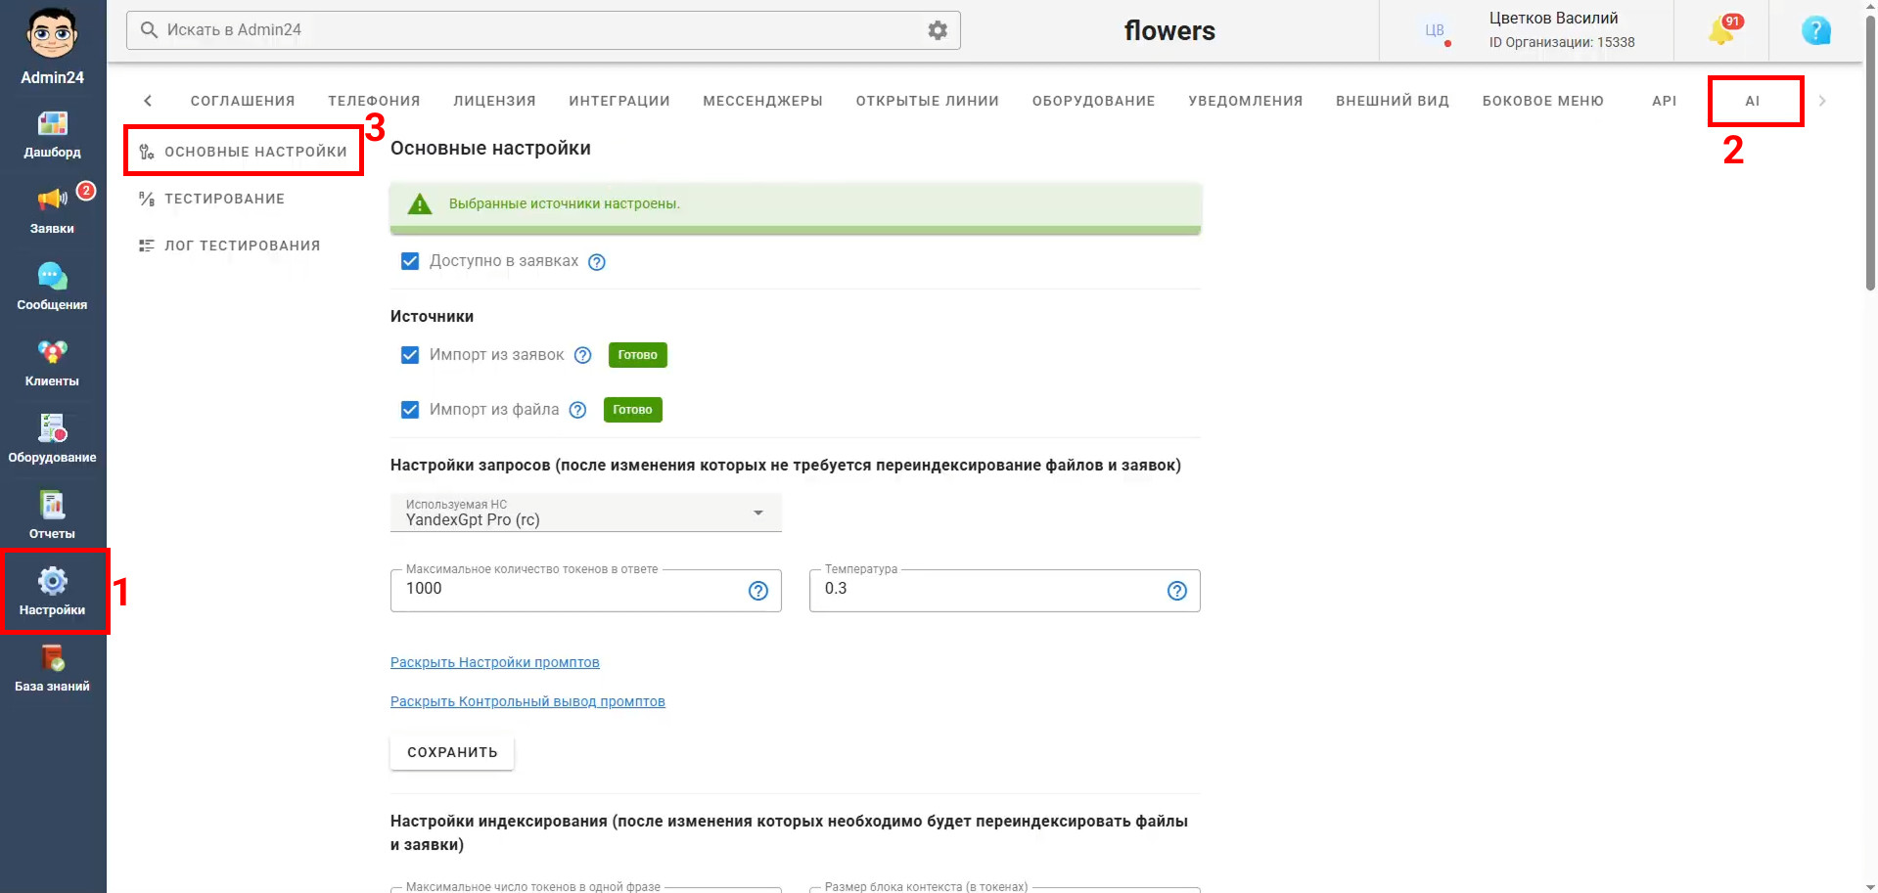
Task: Open the Используемая НС dropdown
Action: coord(586,513)
